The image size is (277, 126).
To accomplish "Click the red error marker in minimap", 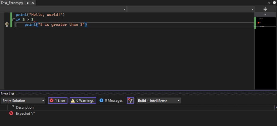I will 259,23.
